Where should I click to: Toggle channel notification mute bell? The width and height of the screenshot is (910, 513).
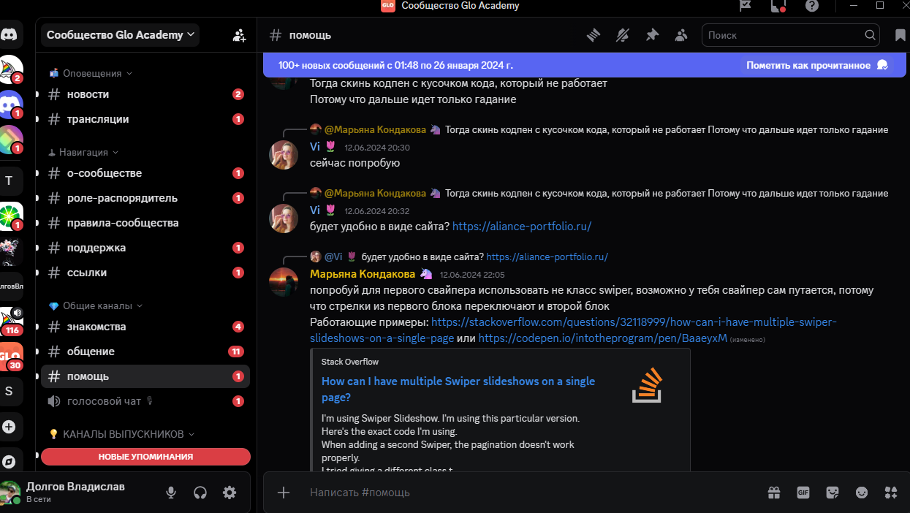pos(622,34)
